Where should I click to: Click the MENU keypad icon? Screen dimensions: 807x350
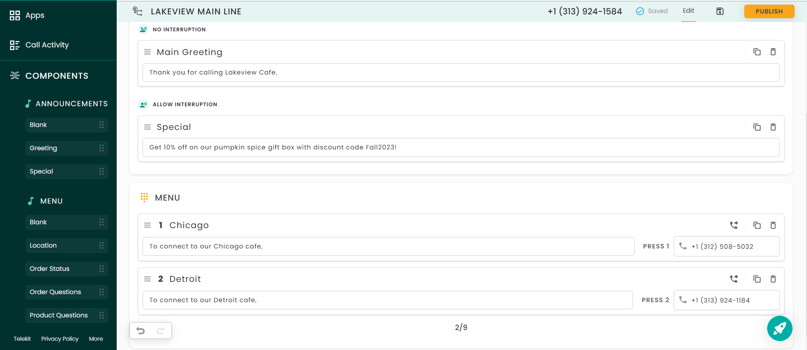coord(144,197)
